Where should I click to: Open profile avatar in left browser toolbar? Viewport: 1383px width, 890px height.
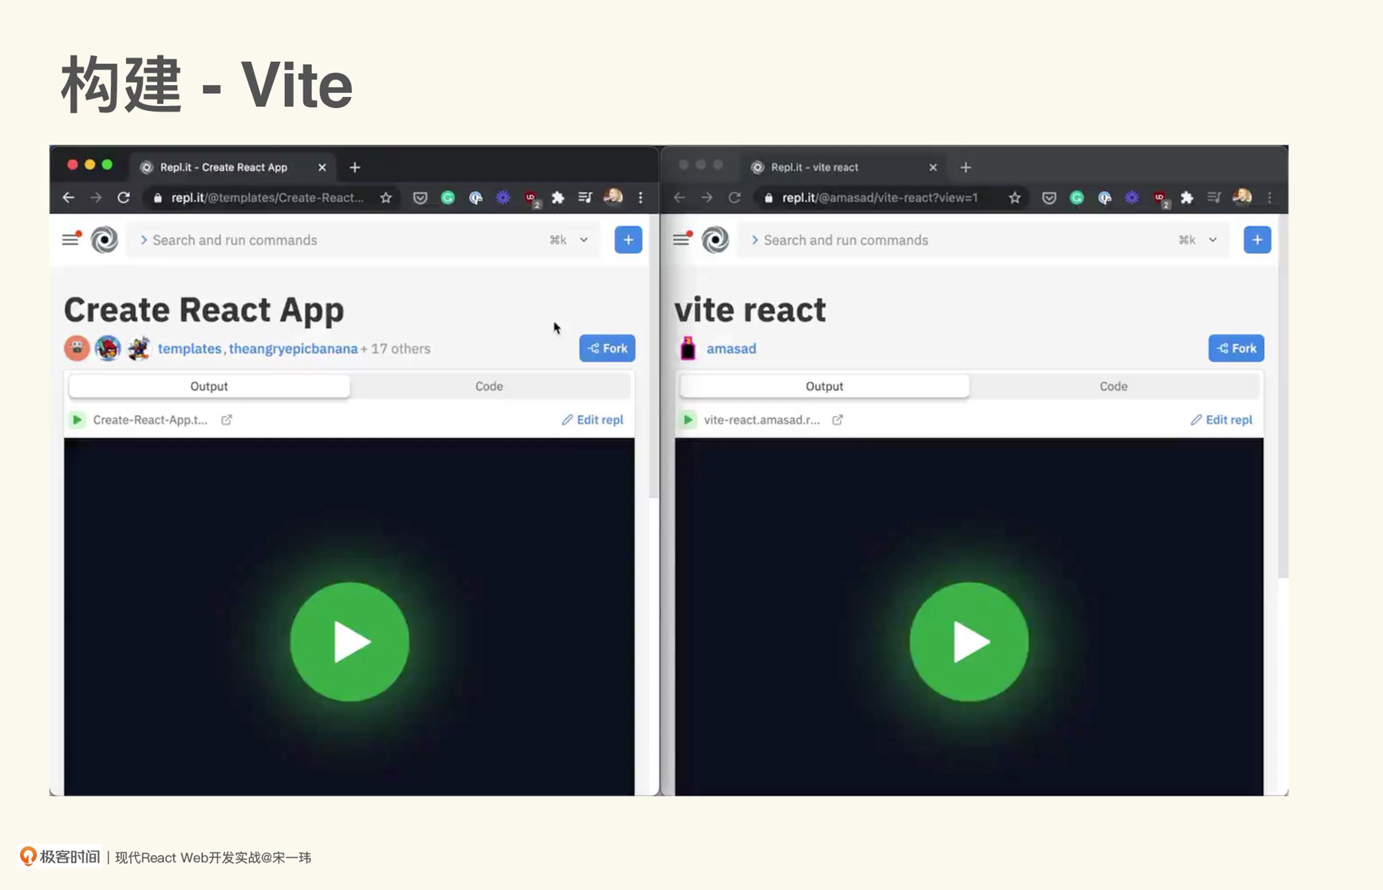(613, 197)
